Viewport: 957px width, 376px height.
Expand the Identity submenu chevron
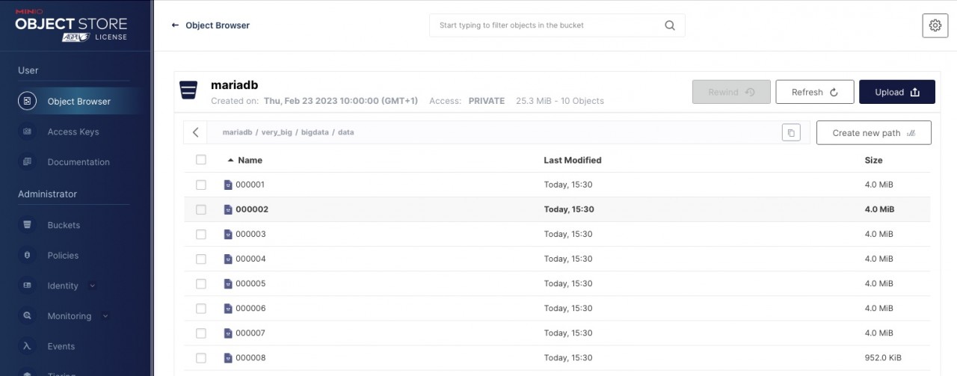pyautogui.click(x=93, y=286)
